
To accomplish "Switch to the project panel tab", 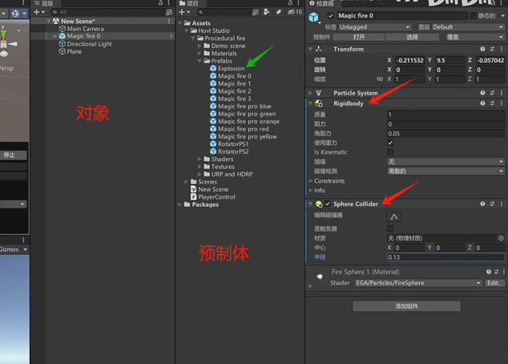I will point(190,3).
